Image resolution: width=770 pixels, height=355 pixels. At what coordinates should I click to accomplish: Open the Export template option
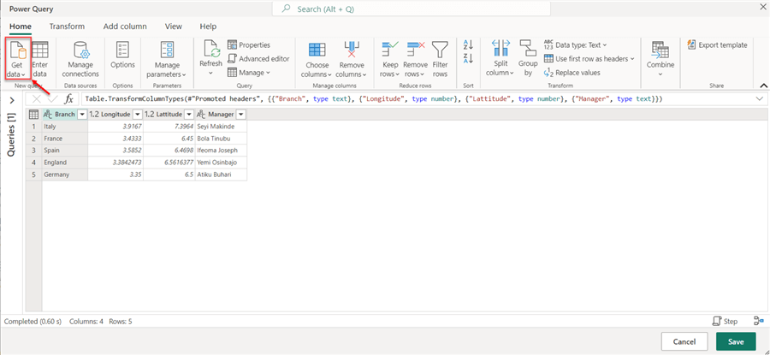point(716,45)
